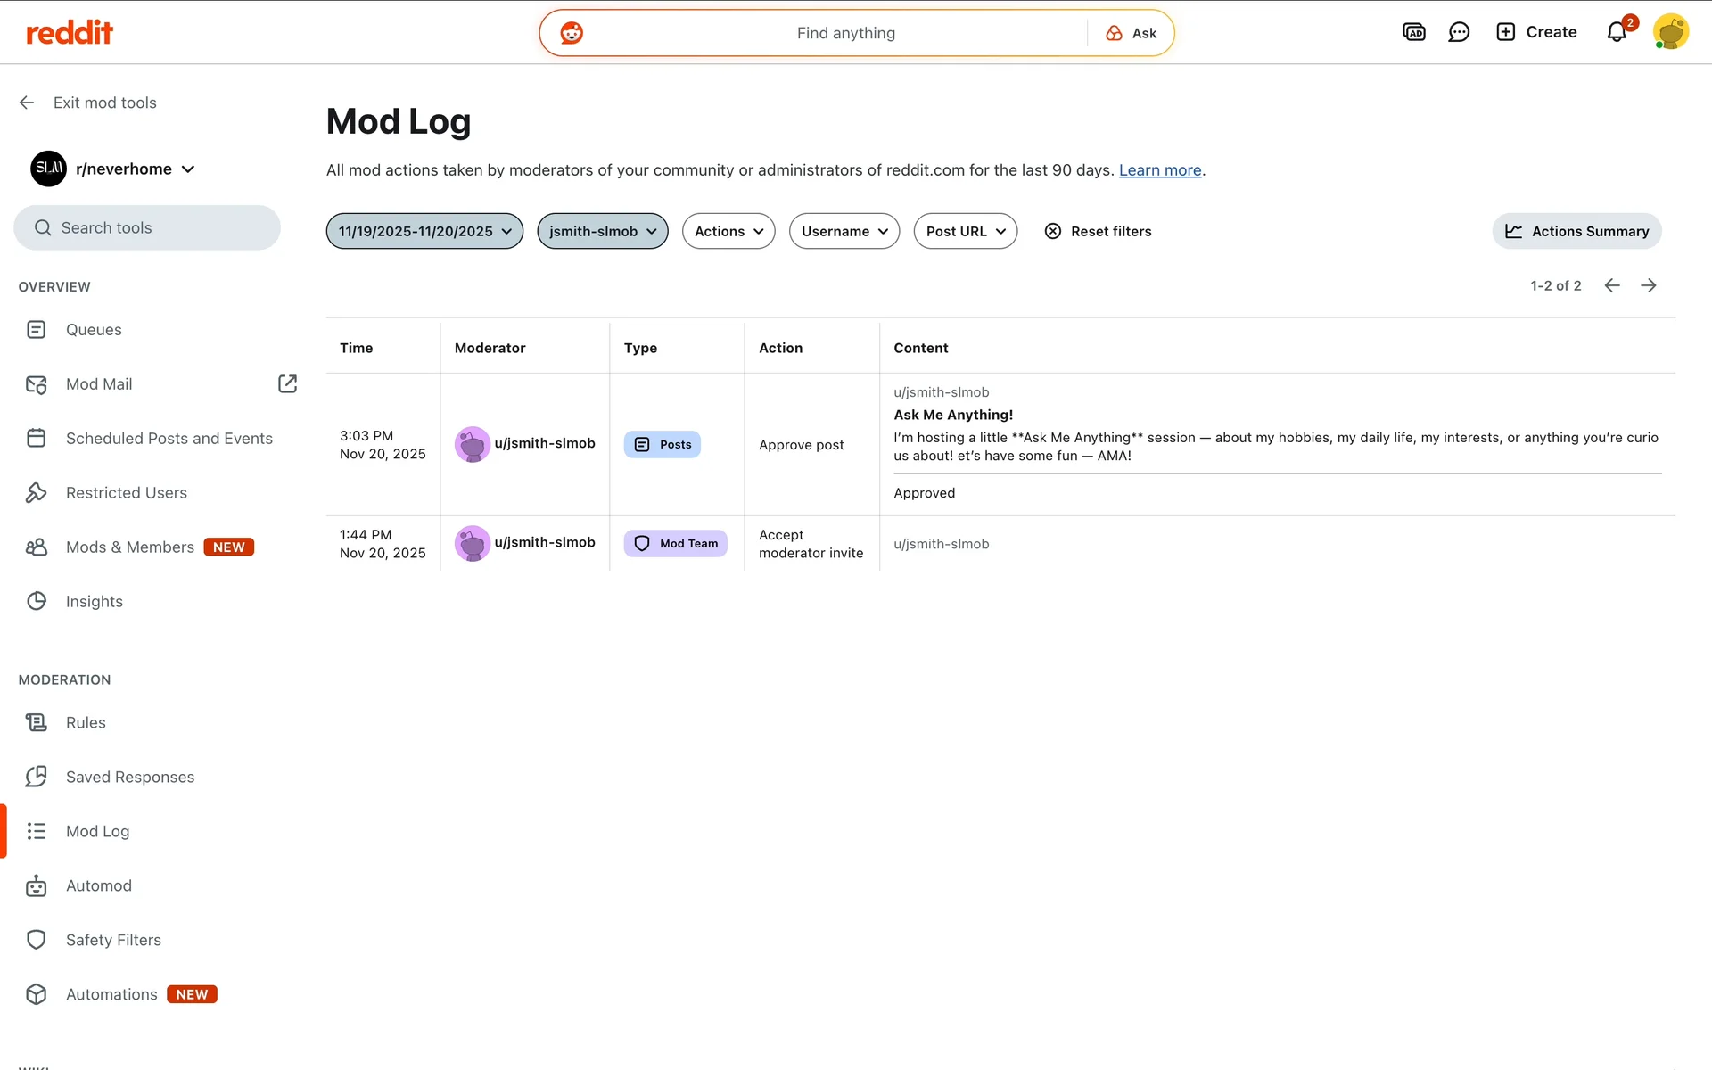The width and height of the screenshot is (1712, 1070).
Task: Click Reset filters button
Action: pos(1099,231)
